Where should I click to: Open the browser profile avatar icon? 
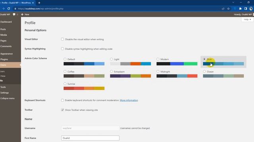tap(251, 9)
